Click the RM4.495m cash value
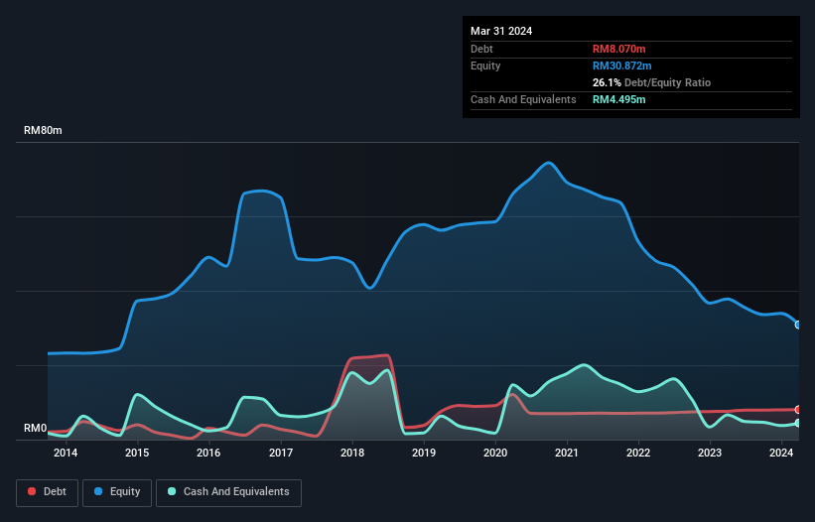 point(619,99)
